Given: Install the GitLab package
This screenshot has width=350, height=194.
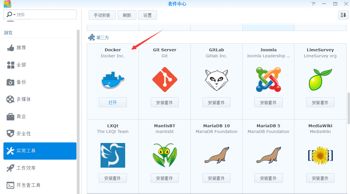Looking at the screenshot, I should (x=217, y=102).
